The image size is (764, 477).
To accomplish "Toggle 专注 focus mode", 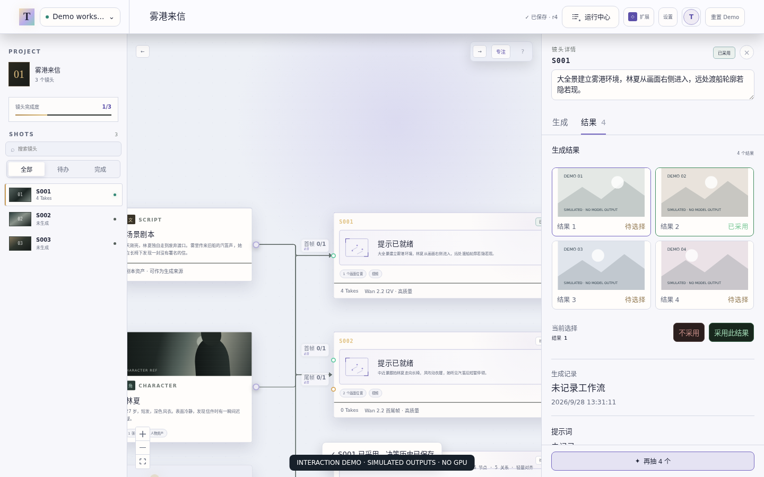I will (x=501, y=51).
